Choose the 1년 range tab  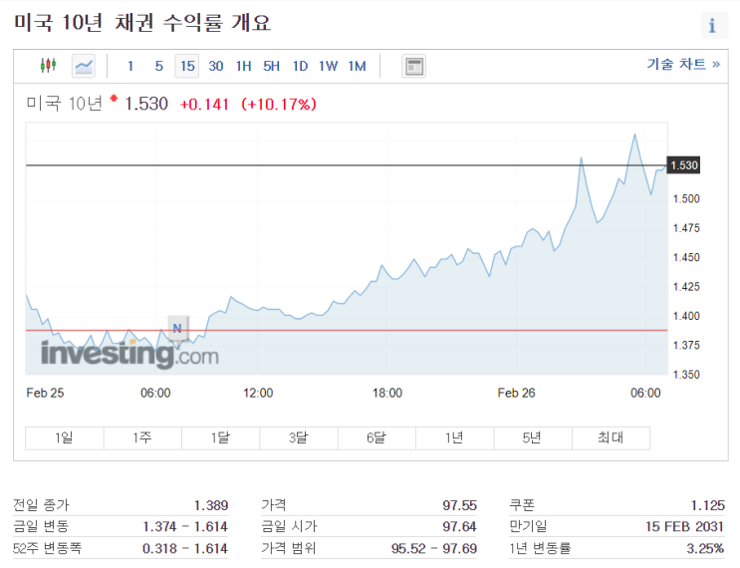tap(455, 437)
